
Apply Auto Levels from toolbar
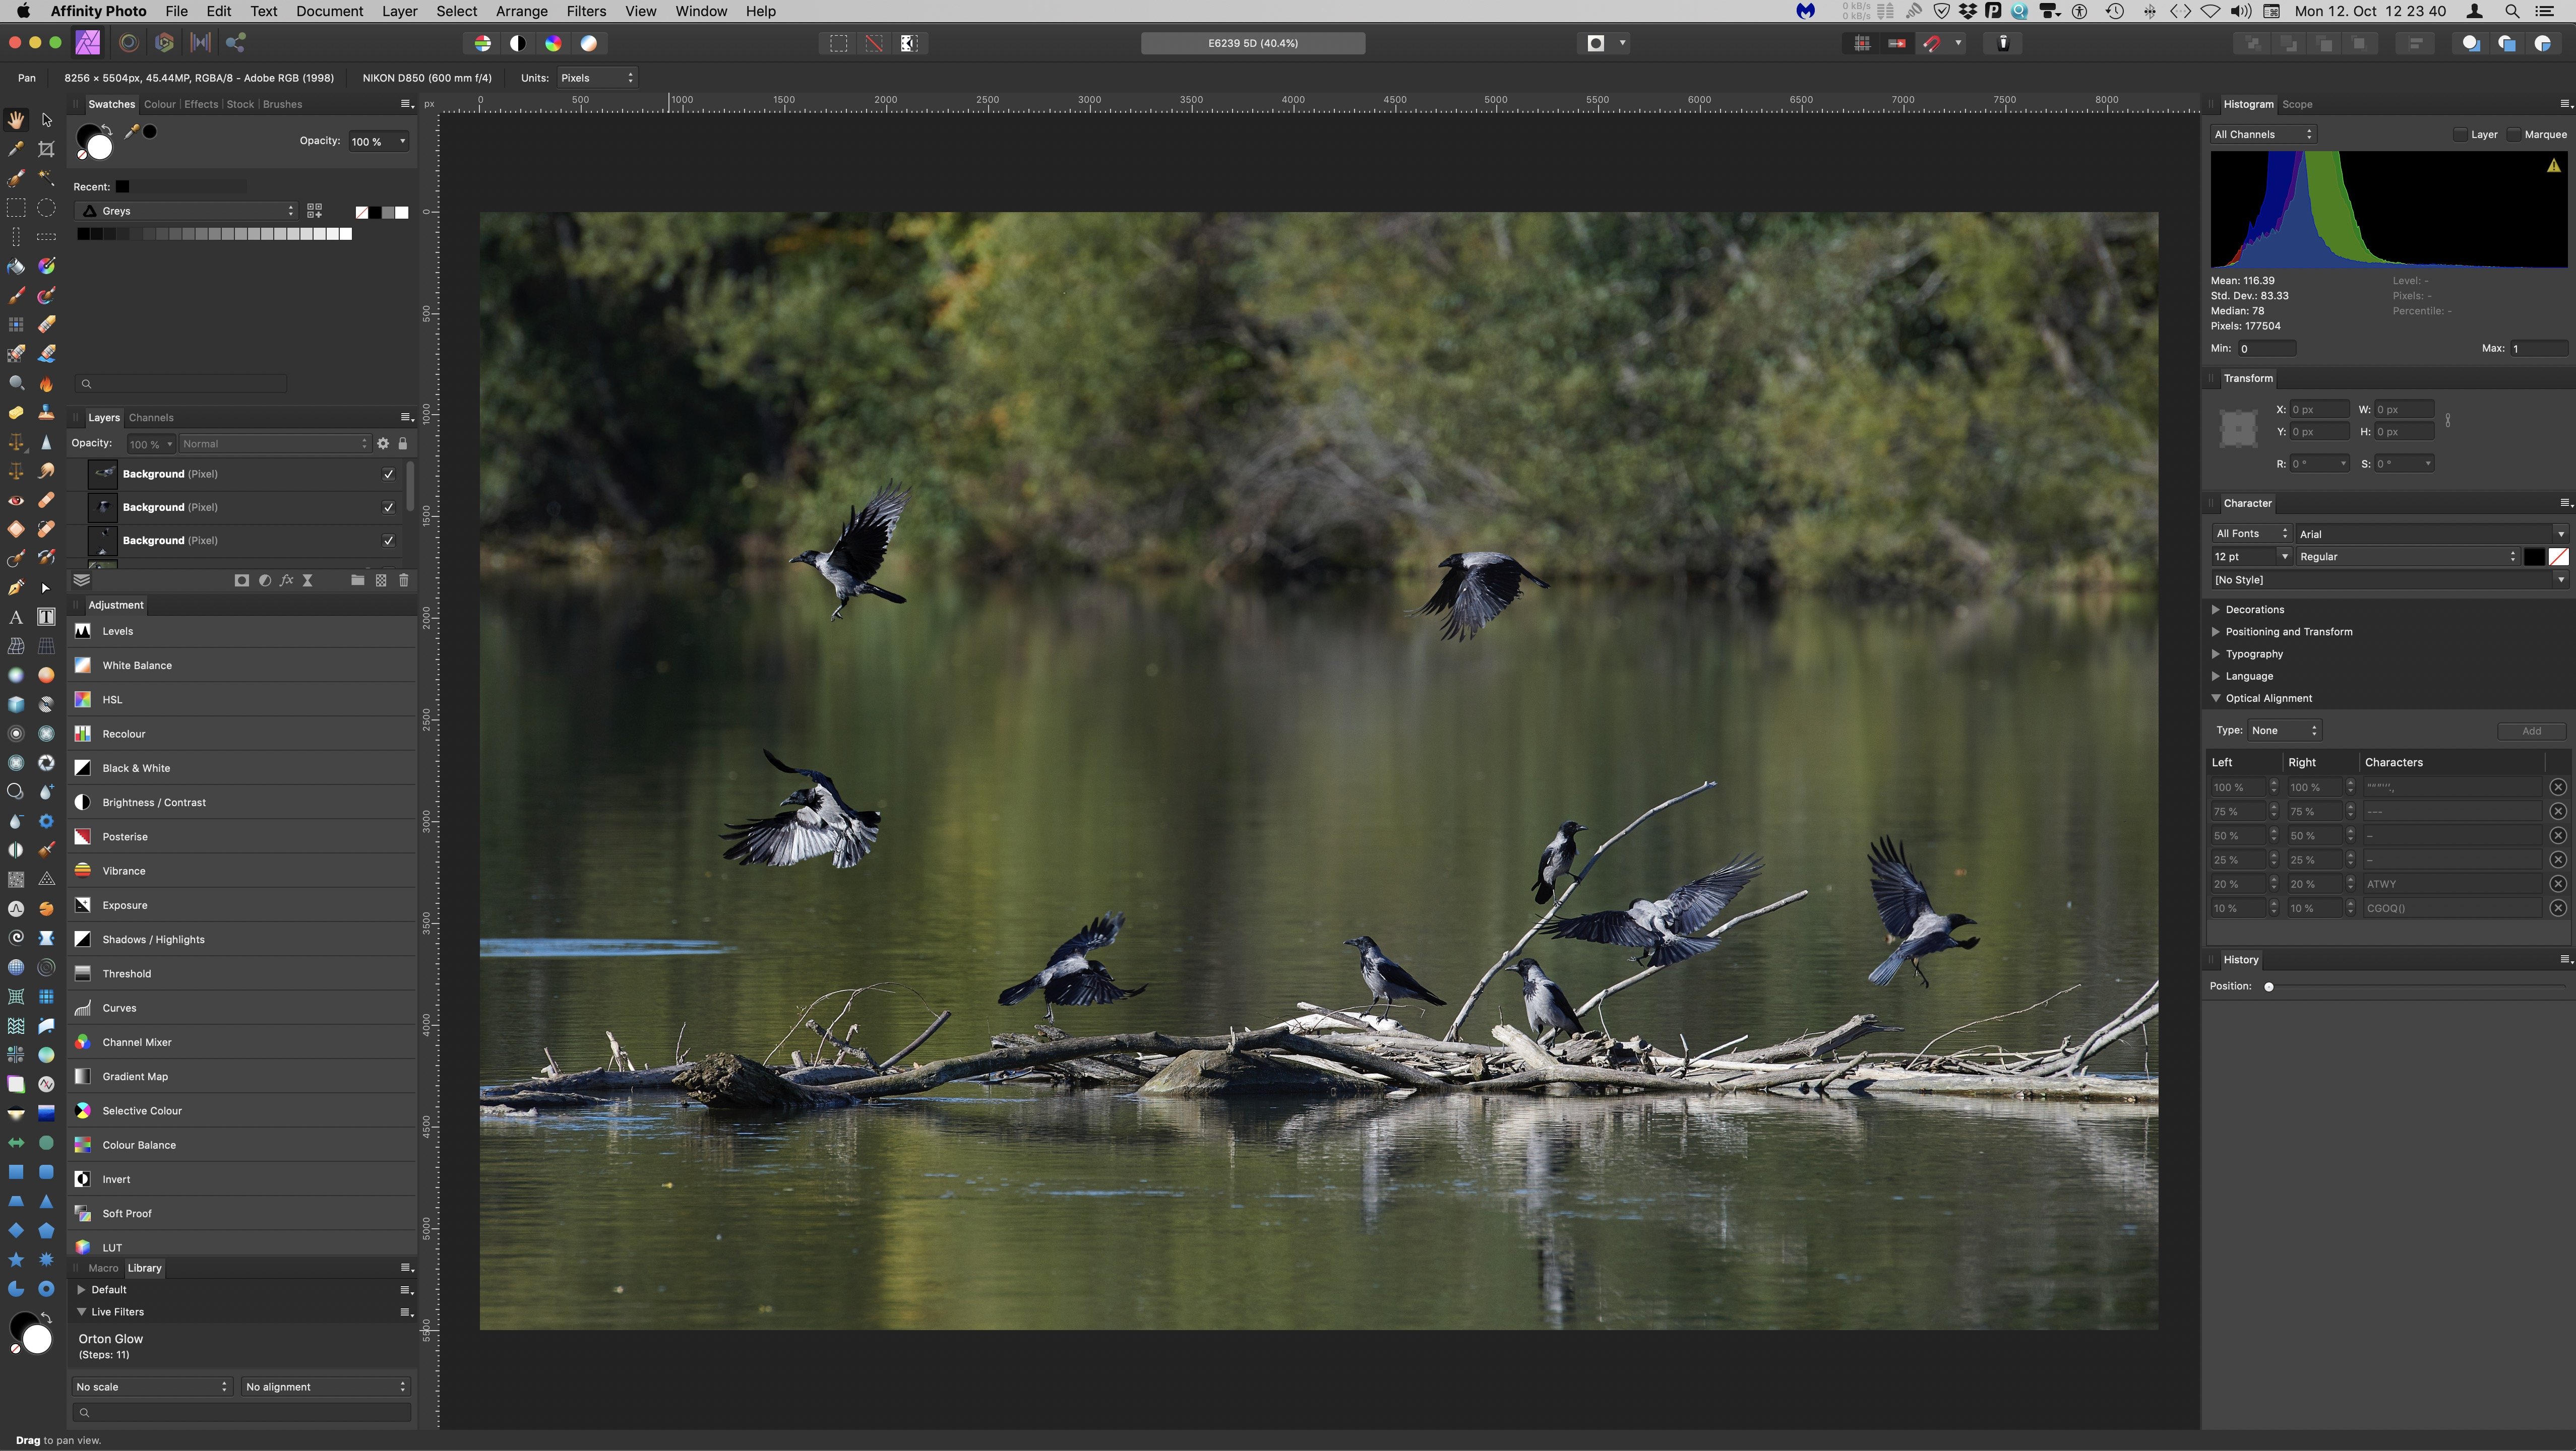[x=483, y=43]
